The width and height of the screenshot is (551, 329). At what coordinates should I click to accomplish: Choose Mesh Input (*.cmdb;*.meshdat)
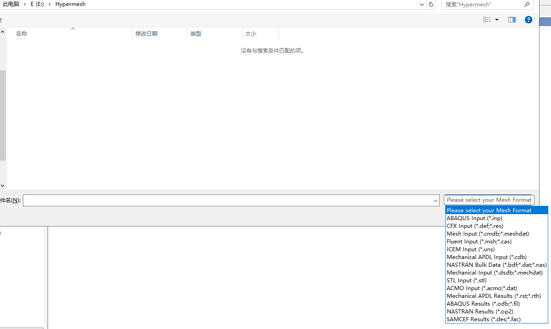[x=497, y=234]
